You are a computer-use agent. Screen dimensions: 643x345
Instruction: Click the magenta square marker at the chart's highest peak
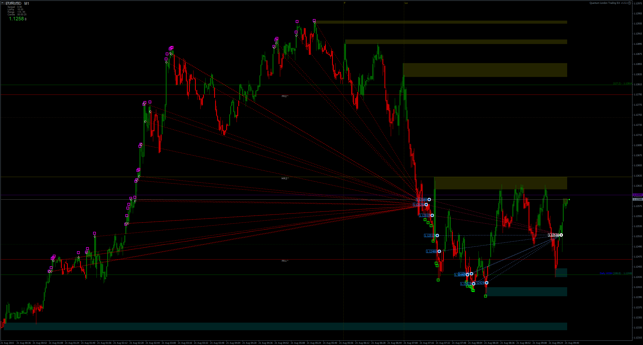click(x=314, y=20)
